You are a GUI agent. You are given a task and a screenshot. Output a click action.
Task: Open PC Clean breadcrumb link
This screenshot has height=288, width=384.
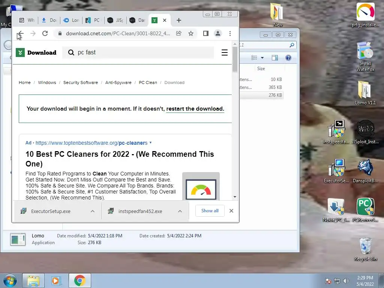[148, 82]
